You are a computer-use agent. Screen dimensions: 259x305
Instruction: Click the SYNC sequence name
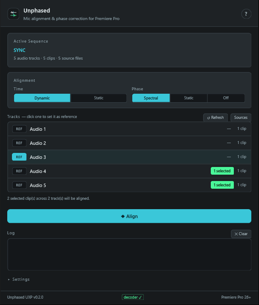click(20, 50)
